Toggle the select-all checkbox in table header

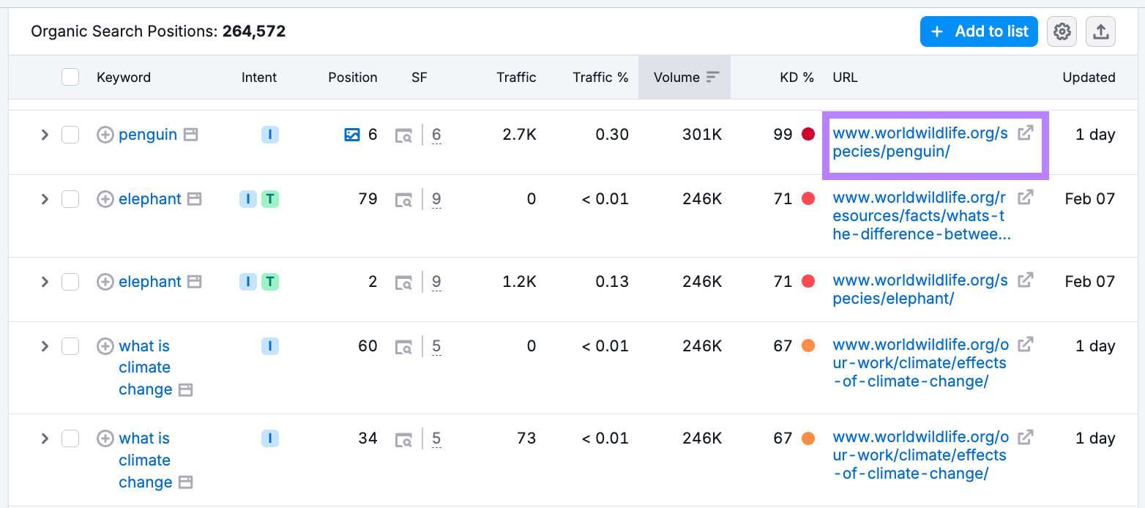coord(70,77)
